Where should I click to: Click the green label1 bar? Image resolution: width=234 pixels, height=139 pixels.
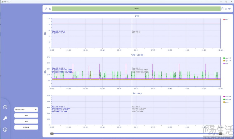click(x=136, y=9)
